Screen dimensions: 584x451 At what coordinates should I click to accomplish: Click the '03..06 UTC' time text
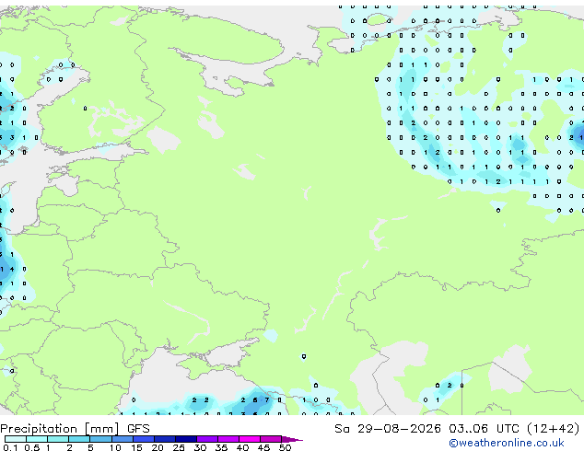click(x=484, y=429)
